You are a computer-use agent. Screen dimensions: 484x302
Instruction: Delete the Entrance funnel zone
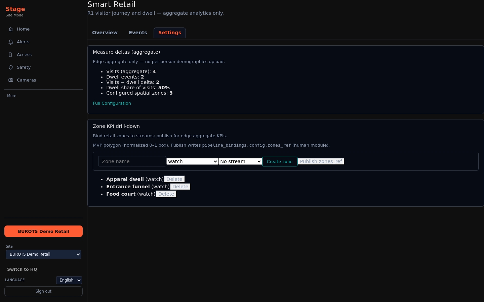pyautogui.click(x=180, y=187)
